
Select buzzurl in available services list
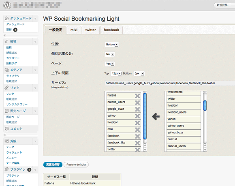(x=184, y=139)
